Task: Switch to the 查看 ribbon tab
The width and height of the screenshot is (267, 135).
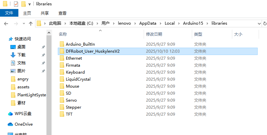Action: [x=62, y=13]
